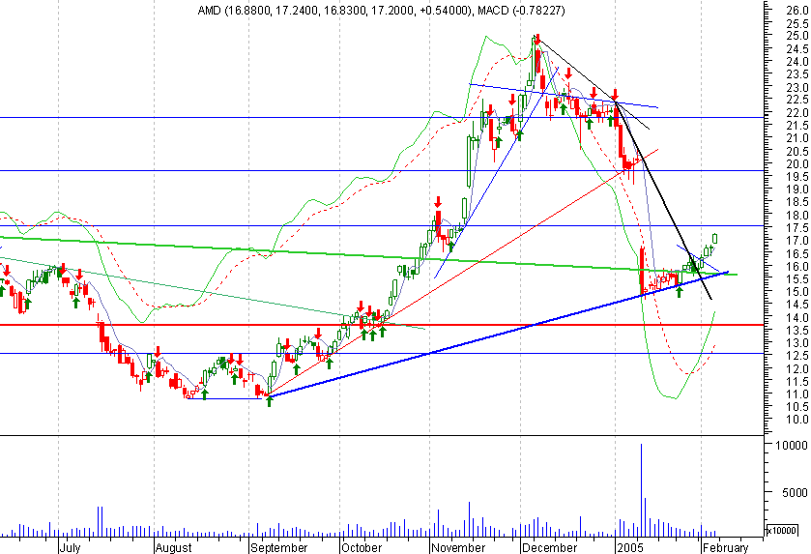Click the 15.0 price axis label
The image size is (811, 554).
797,292
